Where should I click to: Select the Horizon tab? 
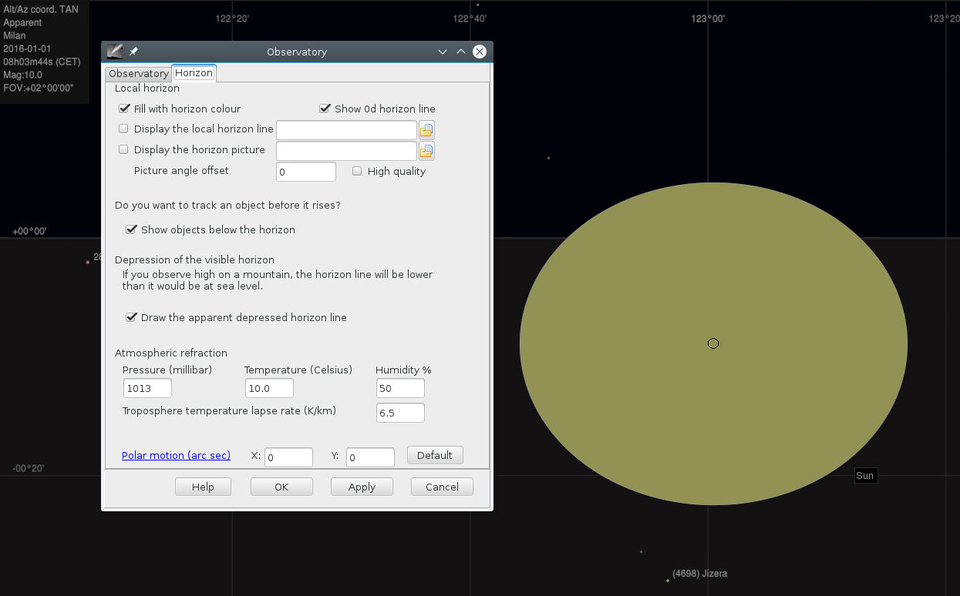point(194,73)
